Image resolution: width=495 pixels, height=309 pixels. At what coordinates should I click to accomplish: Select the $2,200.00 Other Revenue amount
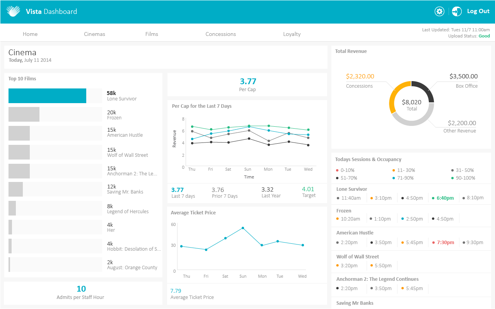(462, 123)
